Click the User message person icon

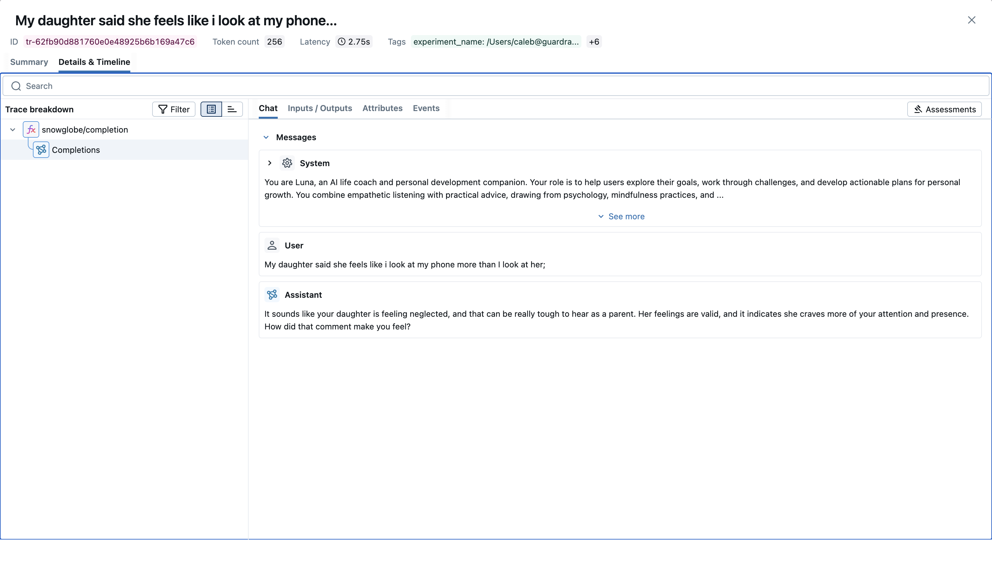(272, 246)
